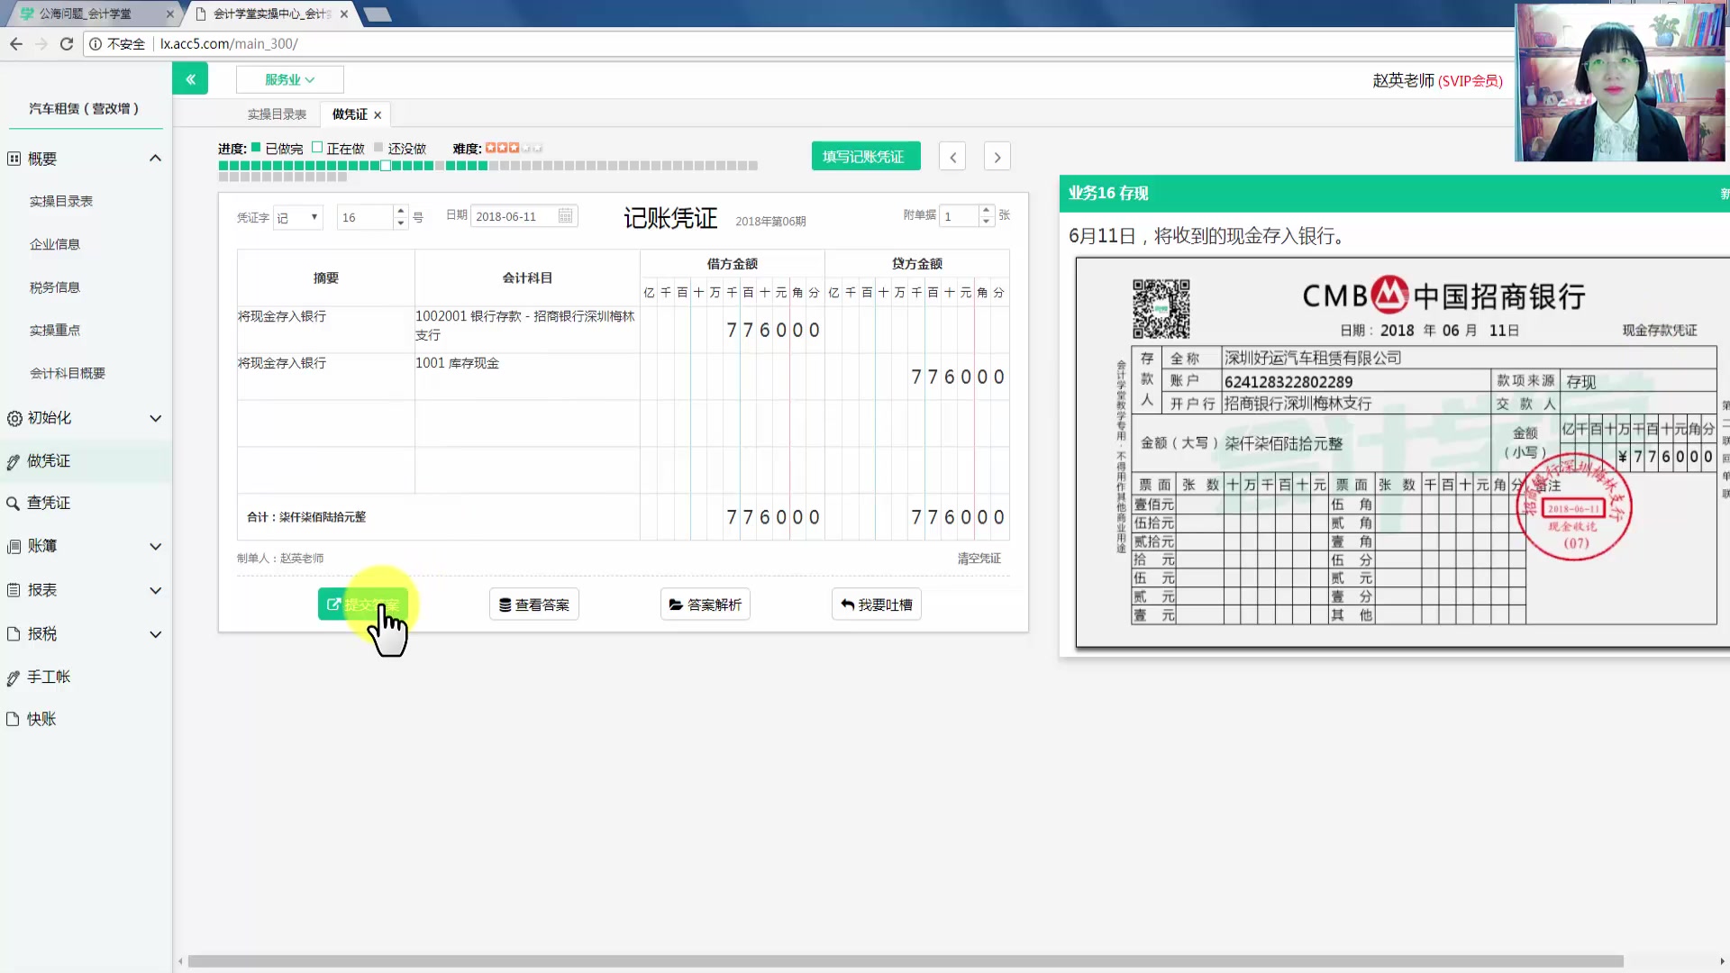Click the 概要 overview icon in sidebar
Viewport: 1730px width, 973px height.
click(x=13, y=158)
